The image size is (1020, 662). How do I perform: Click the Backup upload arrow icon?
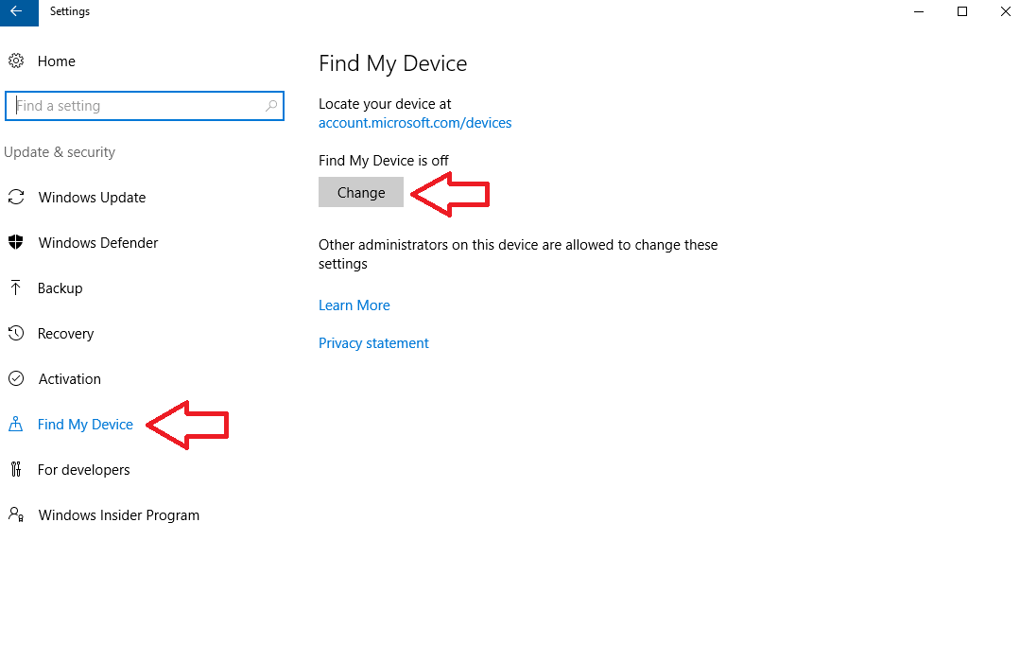click(16, 288)
